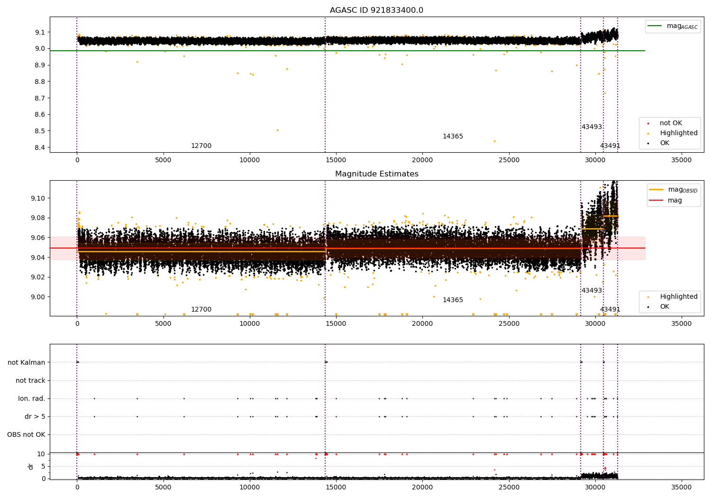
Task: Click the '9.04' y-tick of middle plot
Action: 38,258
